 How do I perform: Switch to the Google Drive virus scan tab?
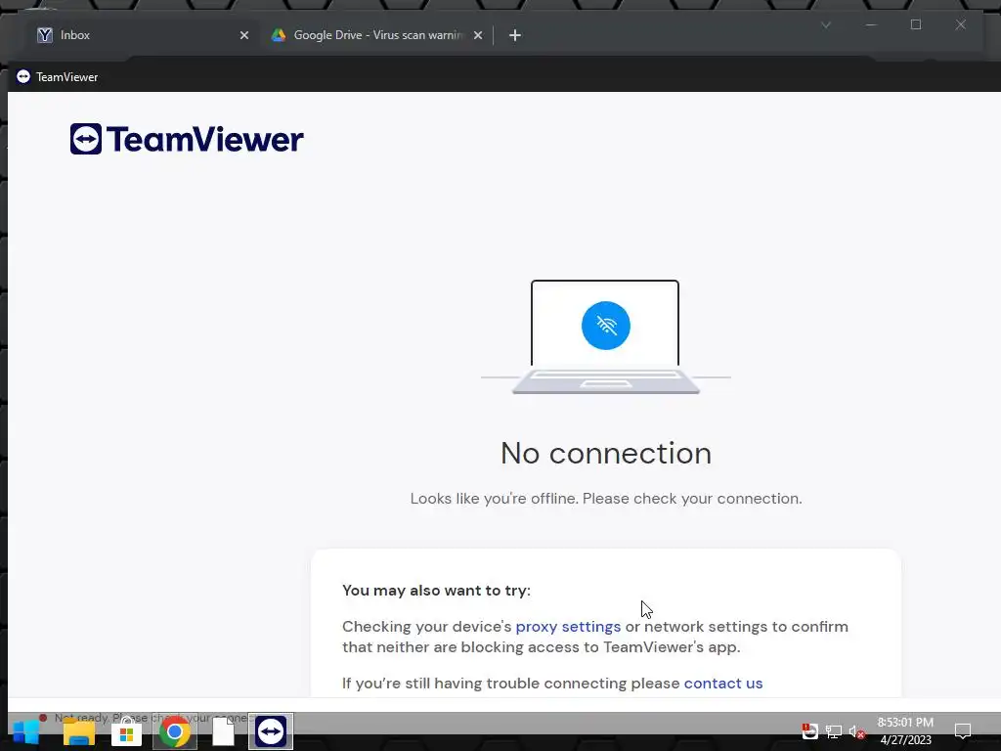376,35
